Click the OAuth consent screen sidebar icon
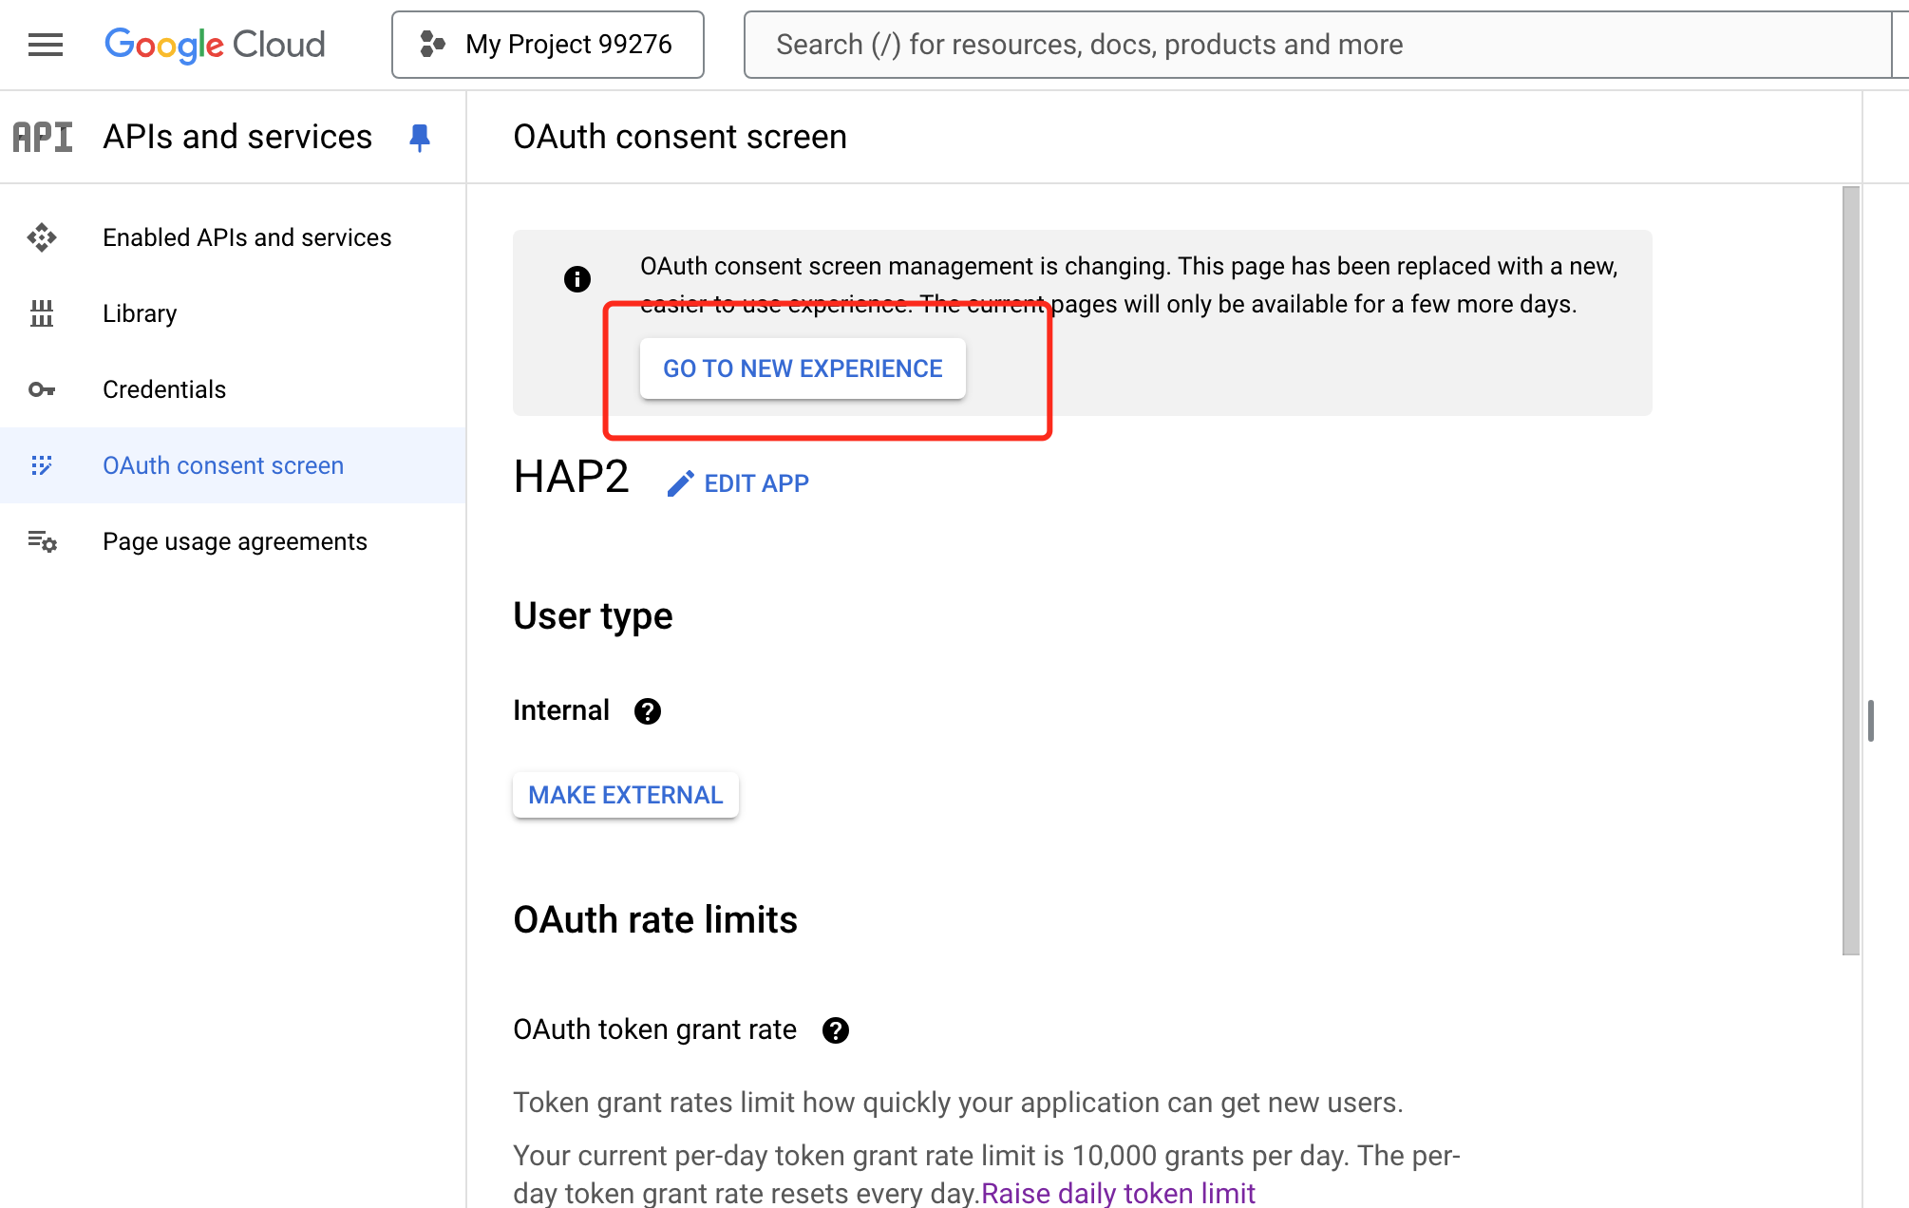This screenshot has height=1208, width=1909. tap(42, 465)
